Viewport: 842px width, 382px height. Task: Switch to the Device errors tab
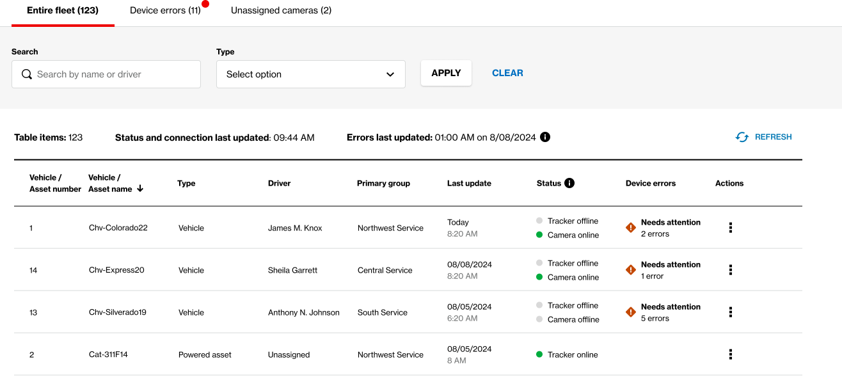(166, 10)
